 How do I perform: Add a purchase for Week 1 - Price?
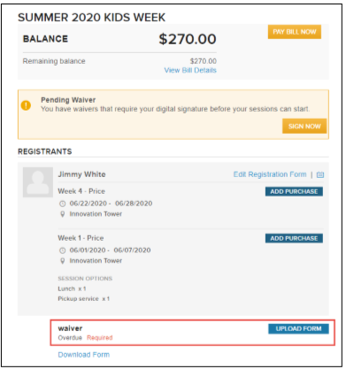click(x=294, y=238)
